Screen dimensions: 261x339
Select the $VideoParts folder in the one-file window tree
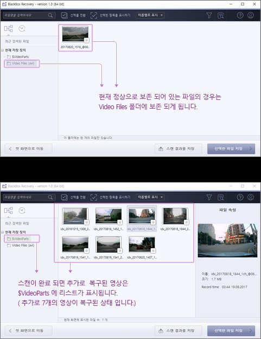coord(18,57)
